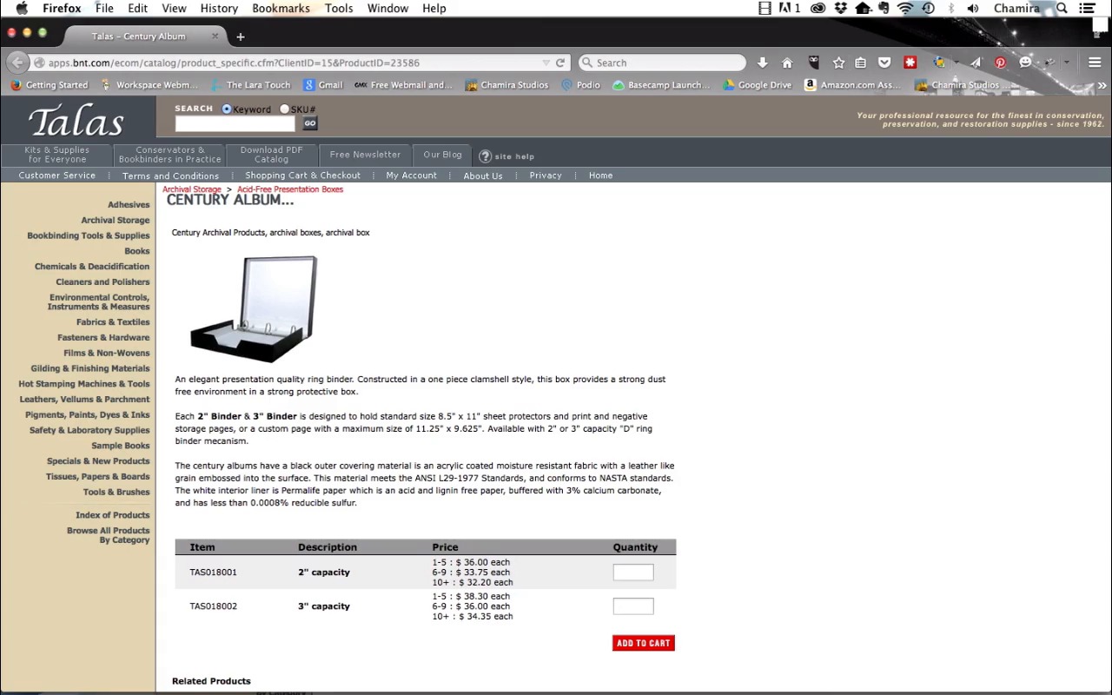Click the paper plane send icon
The image size is (1112, 695).
(x=976, y=63)
